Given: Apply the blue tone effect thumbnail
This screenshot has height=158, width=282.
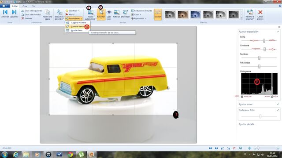Looking at the screenshot, I should point(196,14).
